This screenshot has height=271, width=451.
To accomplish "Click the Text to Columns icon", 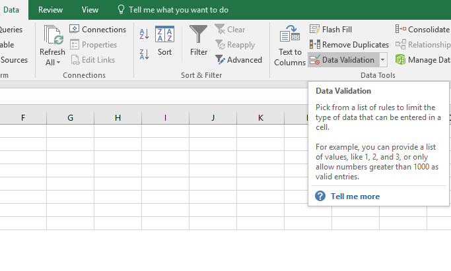I will pyautogui.click(x=290, y=46).
